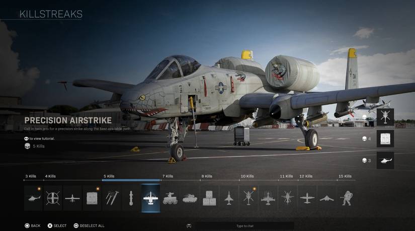Viewport: 415px width, 231px height.
Task: Open equipped Chopper Gunner slot on right
Action: pos(385,117)
